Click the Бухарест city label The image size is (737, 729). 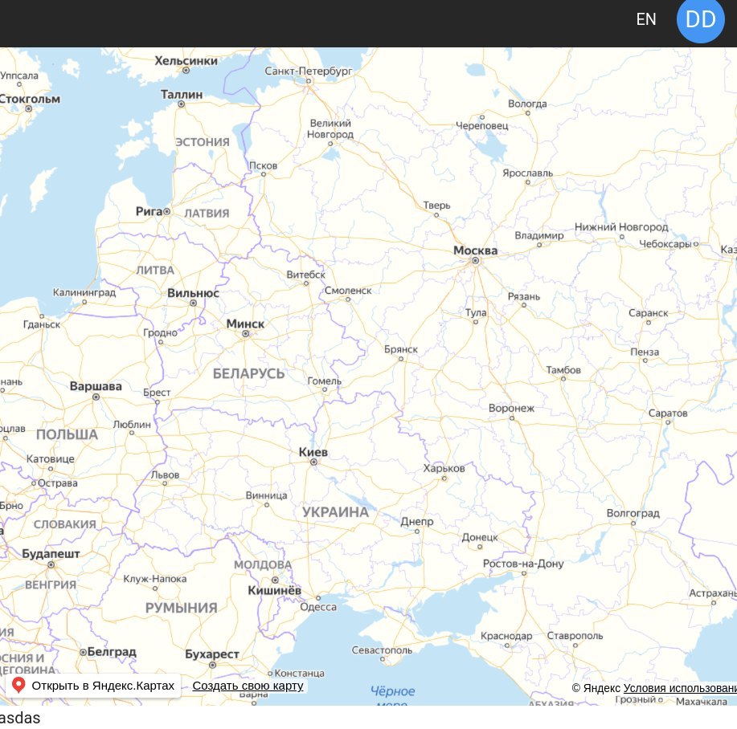212,654
